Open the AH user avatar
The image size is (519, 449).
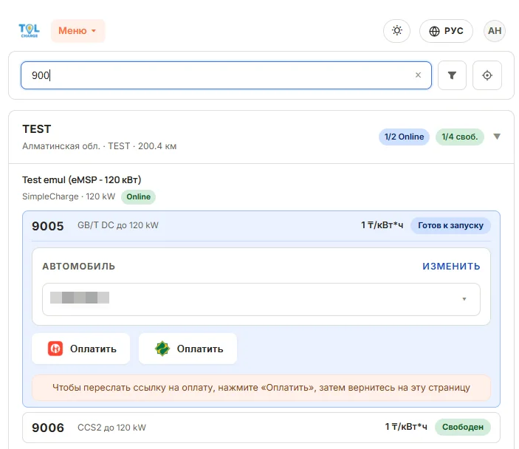coord(495,31)
